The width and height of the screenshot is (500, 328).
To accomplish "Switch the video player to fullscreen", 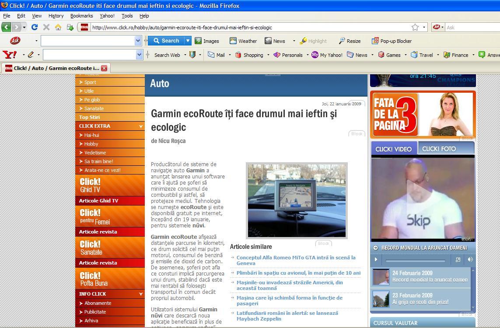I will 458,259.
